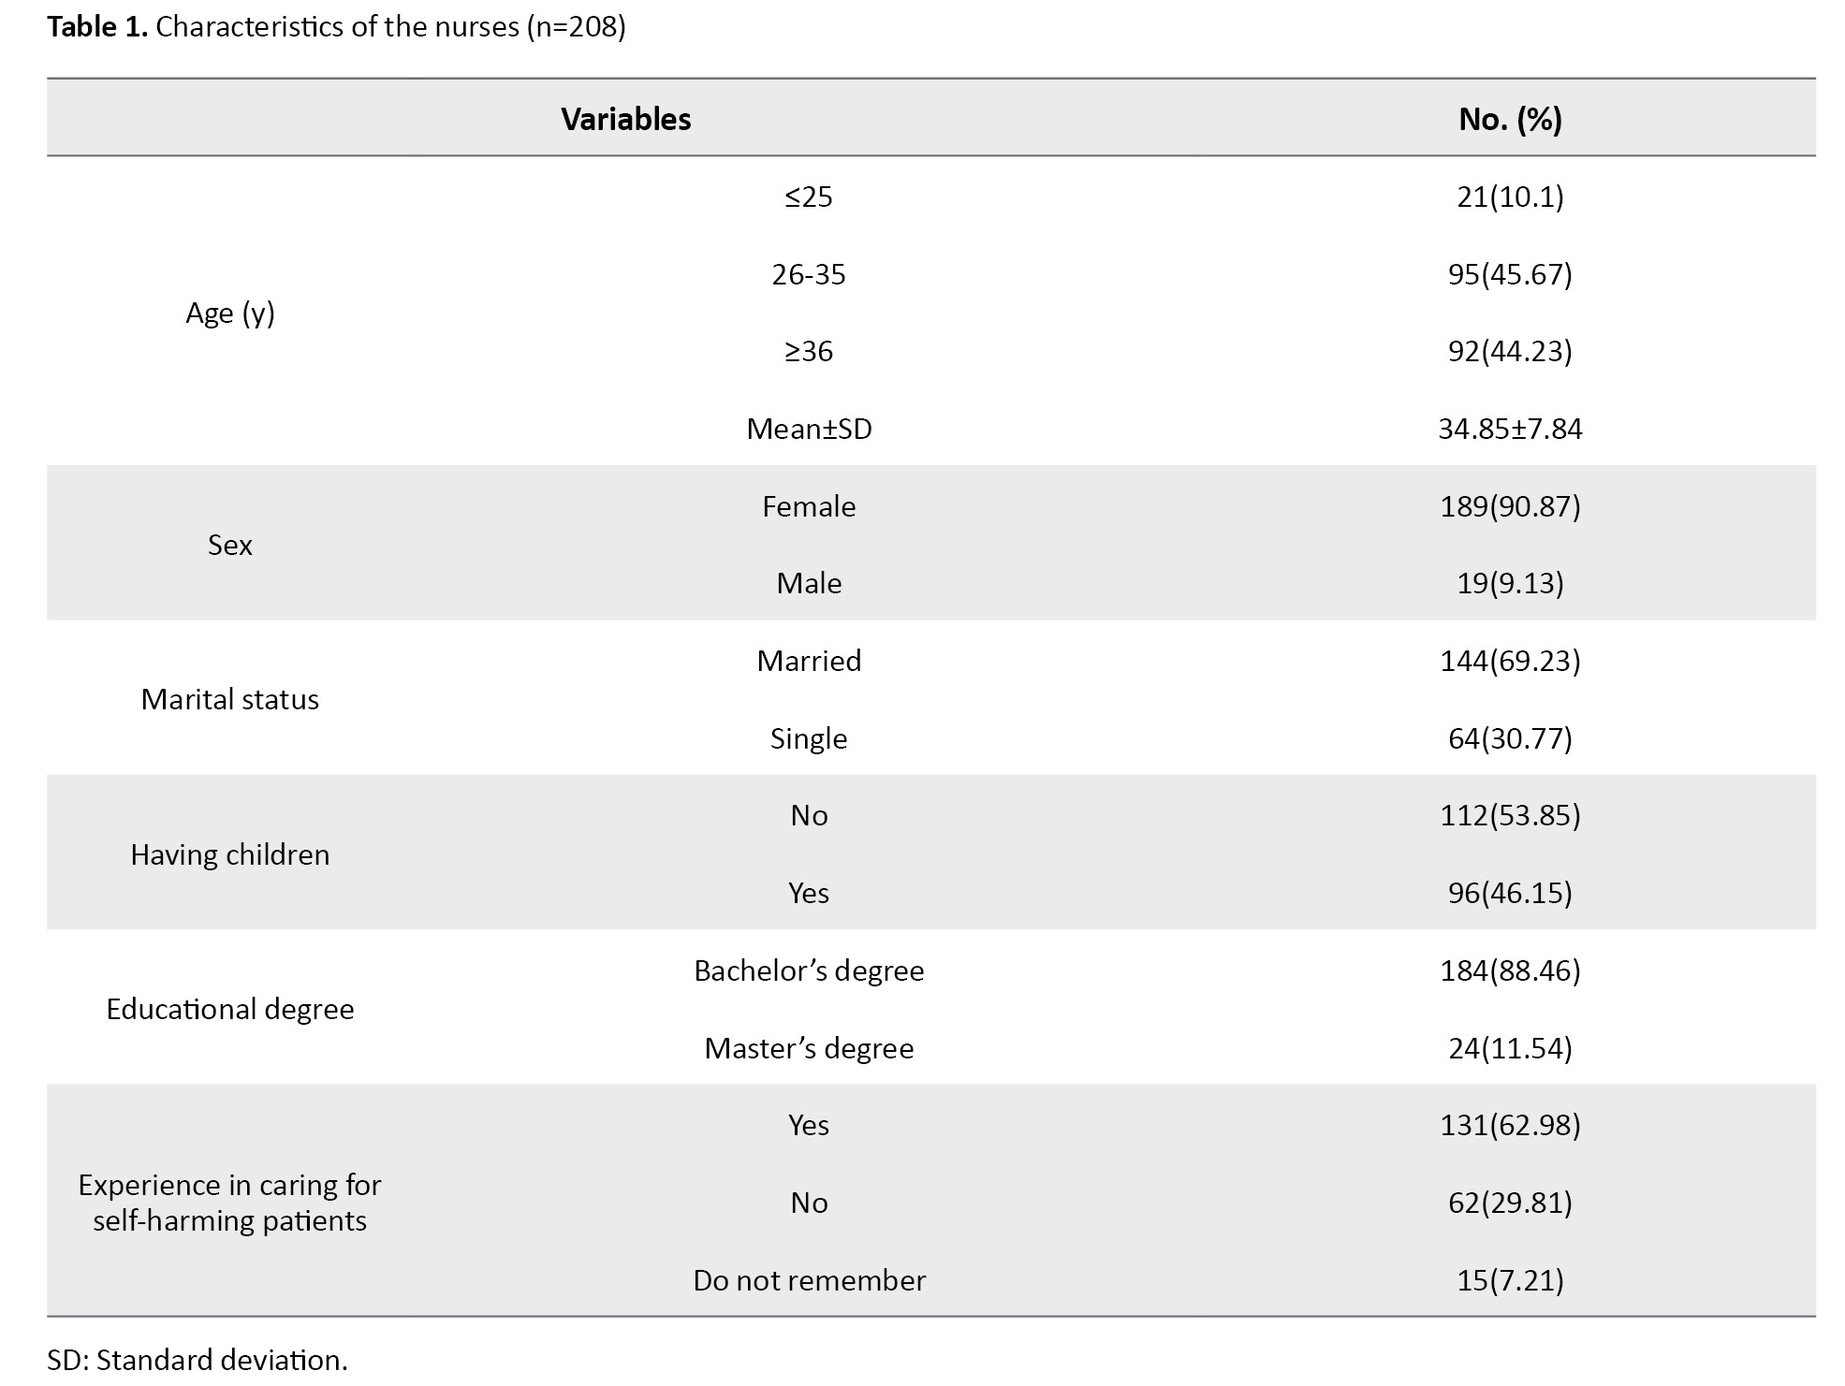
Task: Click the No. (%) column header
Action: point(1509,119)
